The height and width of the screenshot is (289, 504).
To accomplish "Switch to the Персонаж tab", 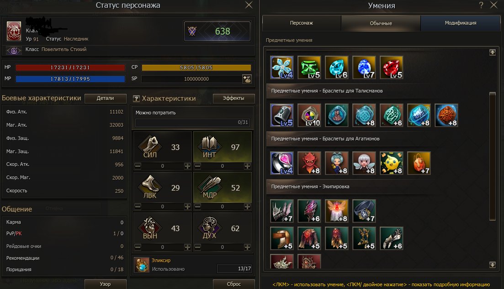I will (302, 23).
